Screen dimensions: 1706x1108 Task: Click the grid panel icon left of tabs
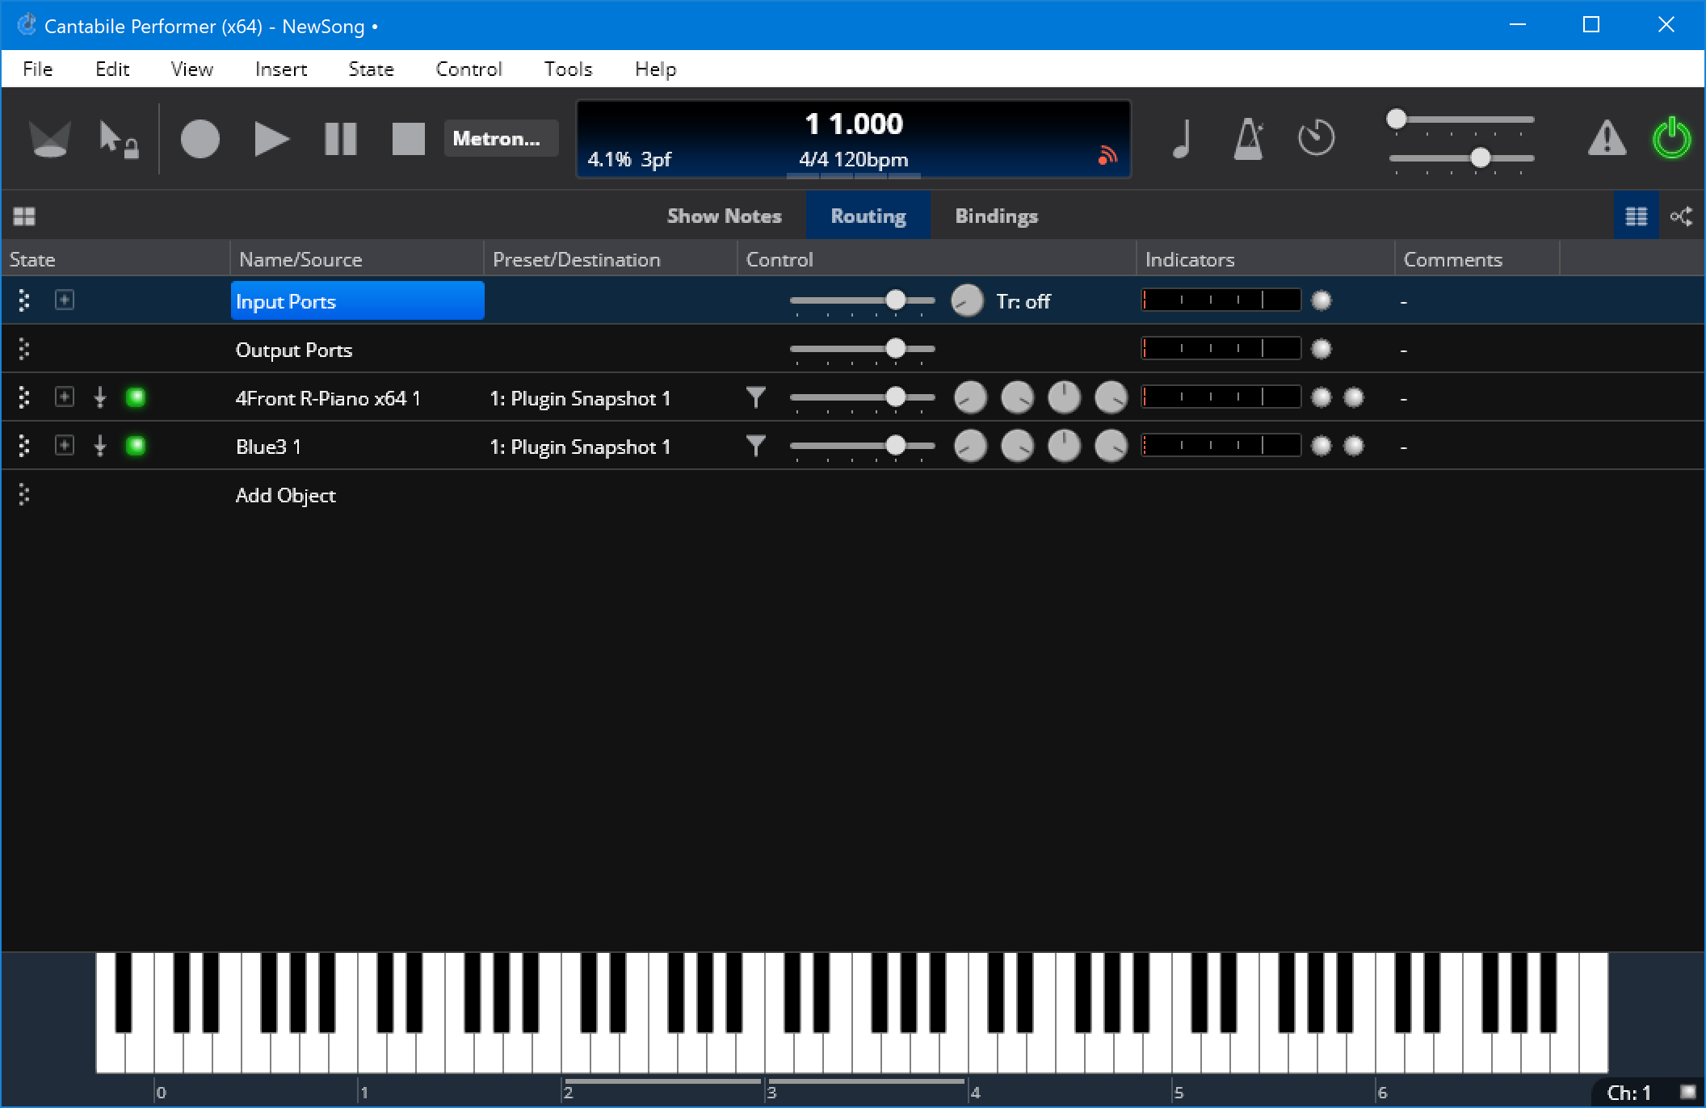click(x=24, y=216)
